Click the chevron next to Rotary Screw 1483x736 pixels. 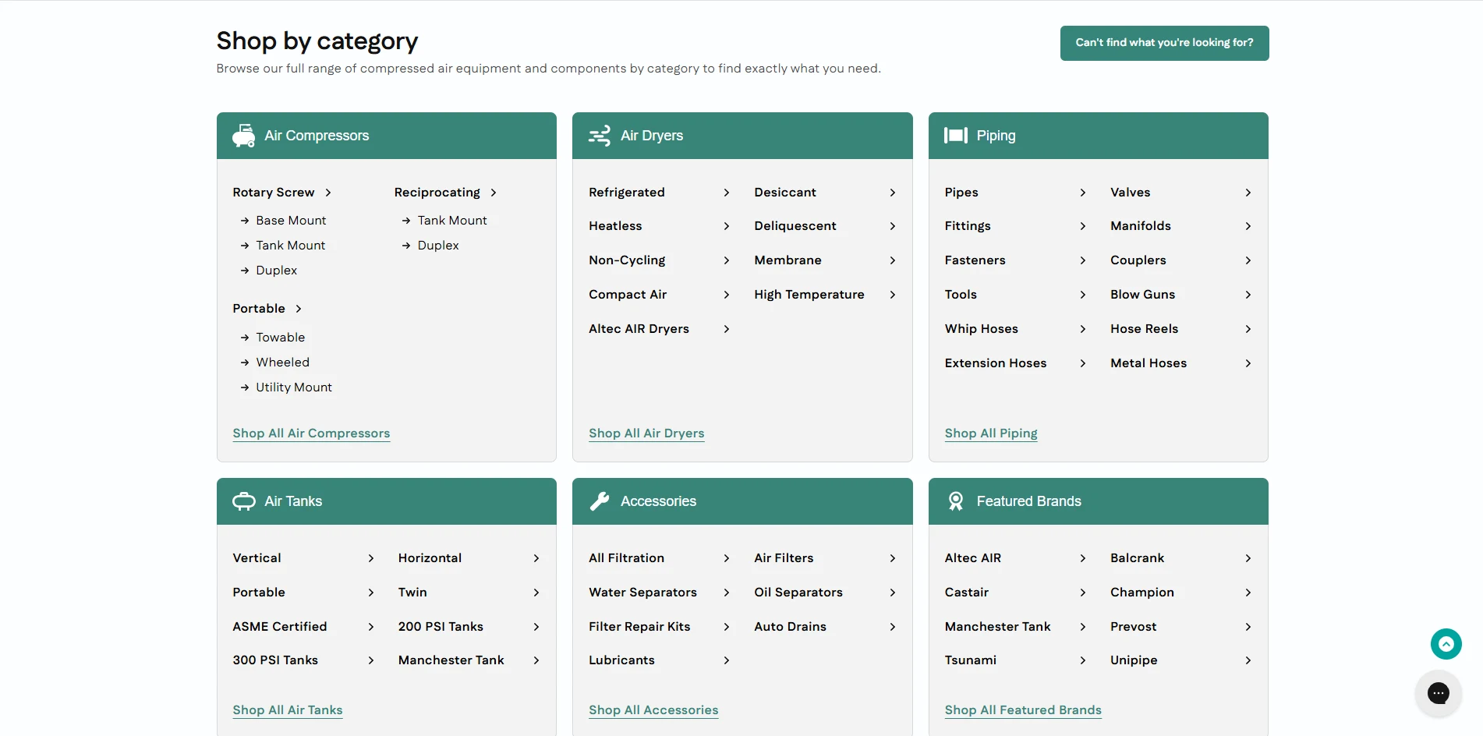click(328, 193)
